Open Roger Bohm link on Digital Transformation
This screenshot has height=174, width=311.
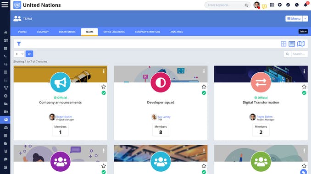tap(265, 117)
